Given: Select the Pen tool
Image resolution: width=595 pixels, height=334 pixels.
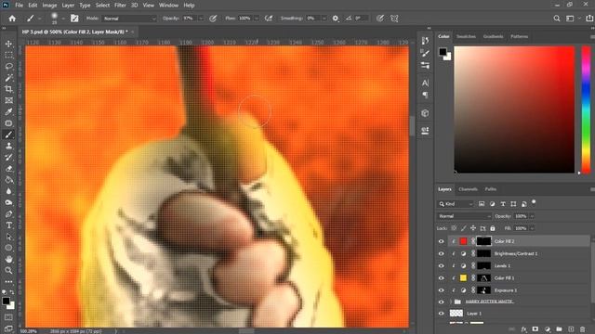Looking at the screenshot, I should tap(8, 214).
